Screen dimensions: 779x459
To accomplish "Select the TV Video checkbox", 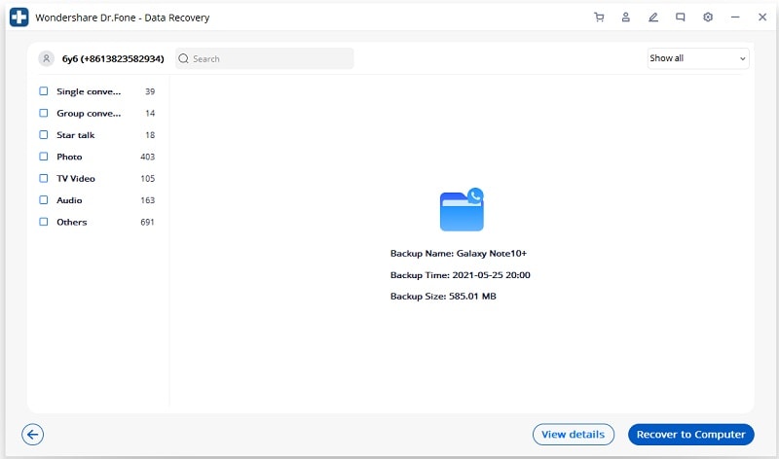I will 44,178.
